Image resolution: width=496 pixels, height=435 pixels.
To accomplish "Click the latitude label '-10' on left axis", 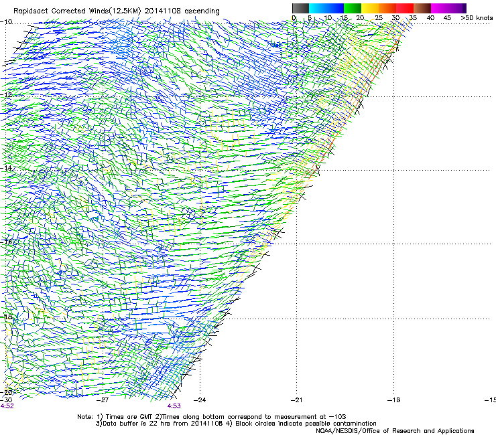I will (6, 22).
